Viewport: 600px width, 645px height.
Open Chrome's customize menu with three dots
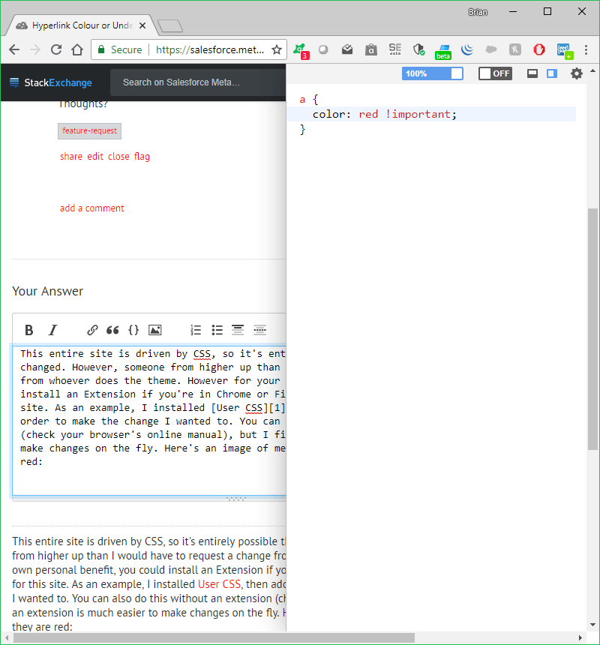(587, 49)
